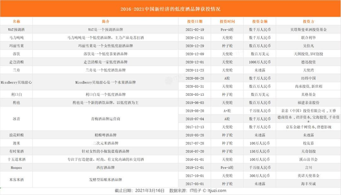Click the investor "真格基金"

(308, 94)
